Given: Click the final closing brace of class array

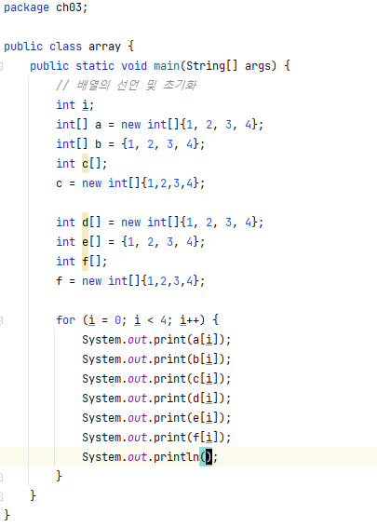Looking at the screenshot, I should point(7,515).
